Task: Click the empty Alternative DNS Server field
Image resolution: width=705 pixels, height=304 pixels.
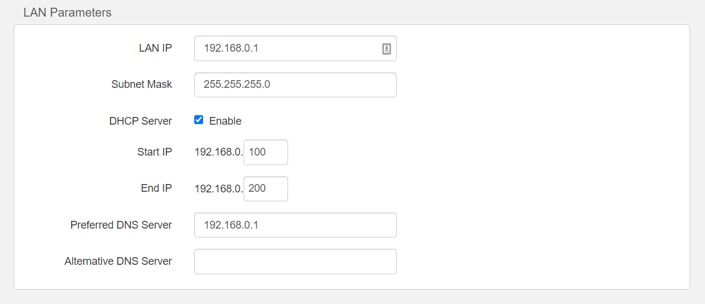Action: [x=295, y=262]
